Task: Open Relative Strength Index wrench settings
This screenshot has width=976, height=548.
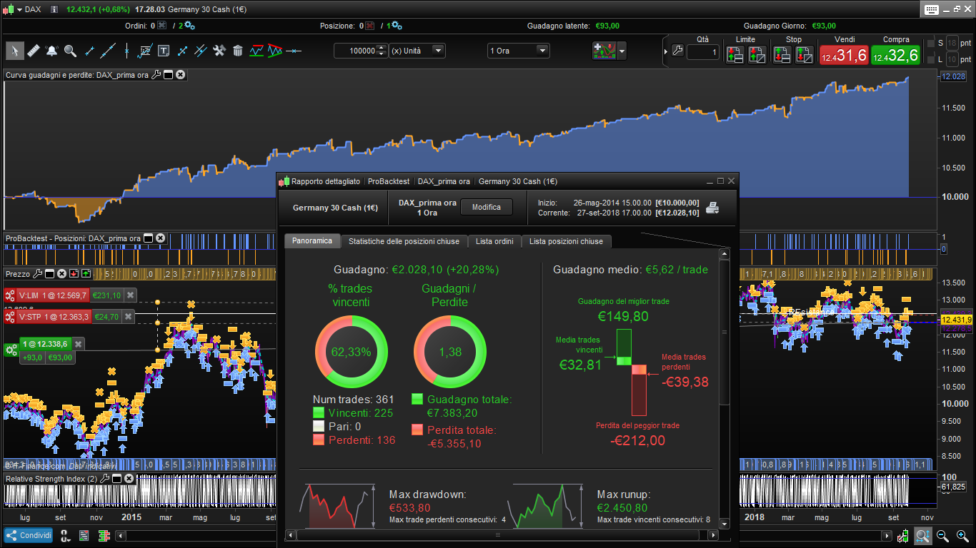Action: click(x=105, y=478)
